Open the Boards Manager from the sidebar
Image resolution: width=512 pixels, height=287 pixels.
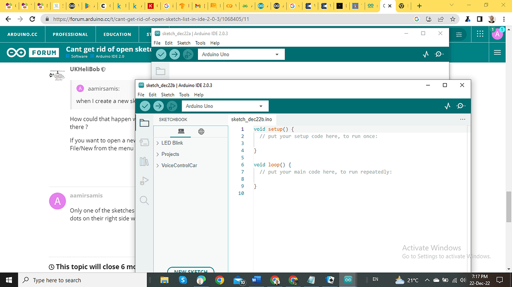tap(144, 143)
